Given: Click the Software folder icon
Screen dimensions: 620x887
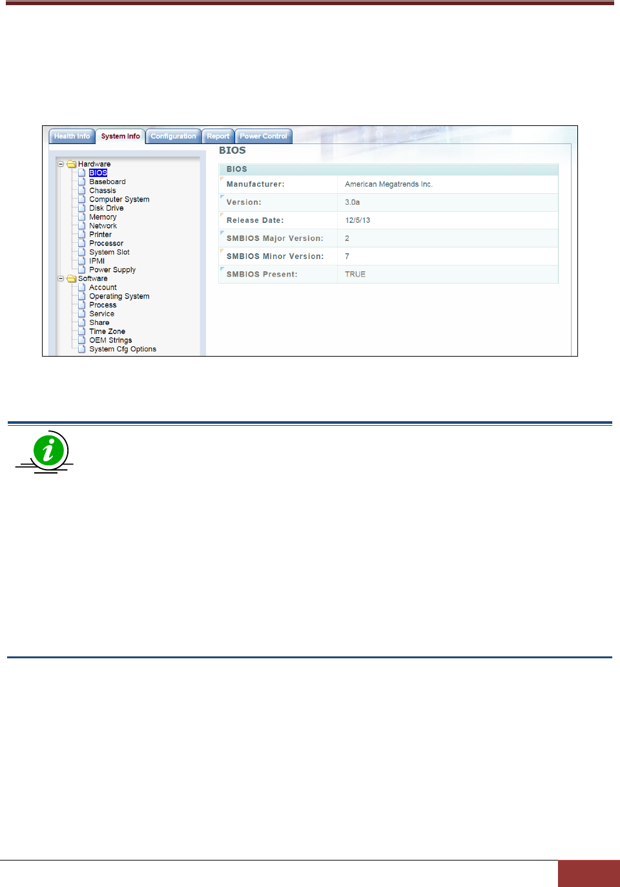Looking at the screenshot, I should [x=72, y=278].
